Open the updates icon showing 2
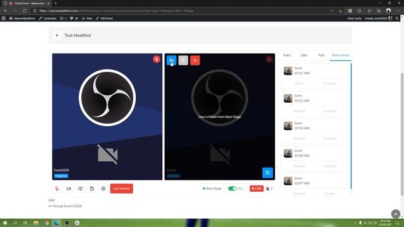Screen dimensions: 404x227 63,18
